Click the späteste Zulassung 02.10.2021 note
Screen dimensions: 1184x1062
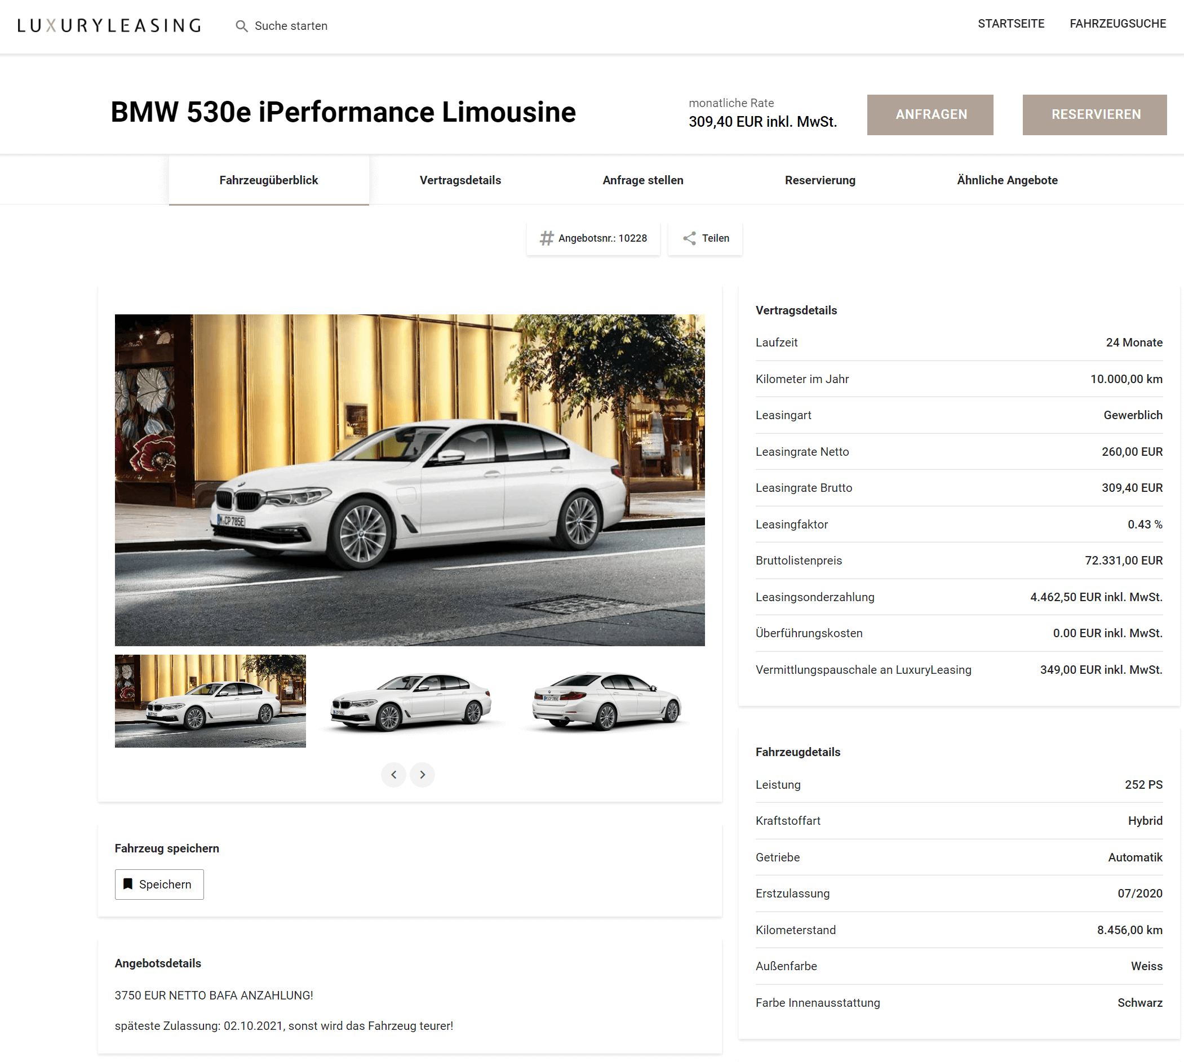pyautogui.click(x=283, y=1026)
